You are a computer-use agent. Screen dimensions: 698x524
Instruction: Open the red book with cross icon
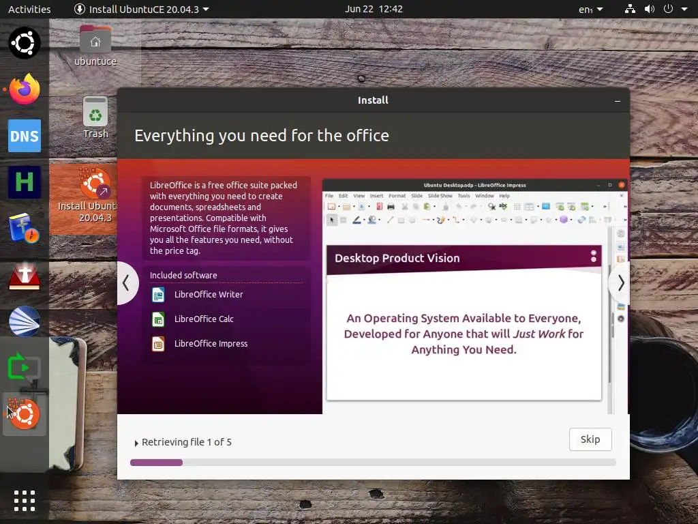click(25, 276)
